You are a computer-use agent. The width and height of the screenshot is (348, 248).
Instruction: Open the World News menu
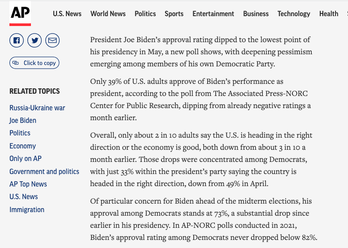(x=108, y=13)
